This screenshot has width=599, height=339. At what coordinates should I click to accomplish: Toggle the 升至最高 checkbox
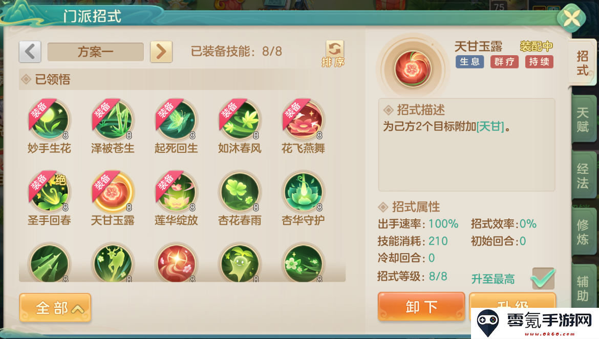pos(543,278)
